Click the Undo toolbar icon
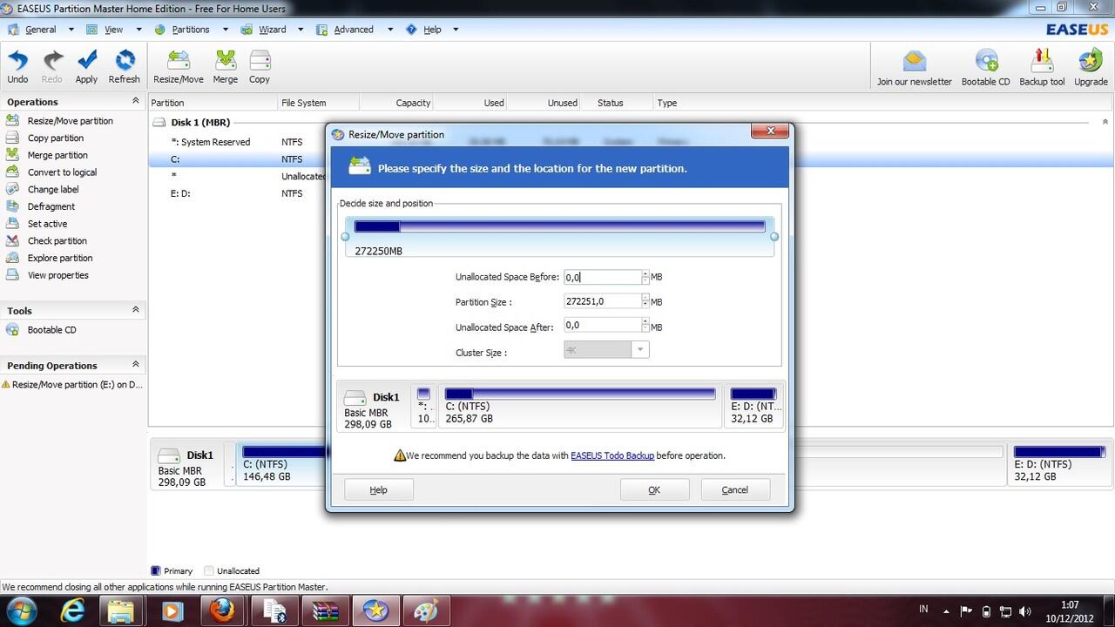 [x=17, y=63]
